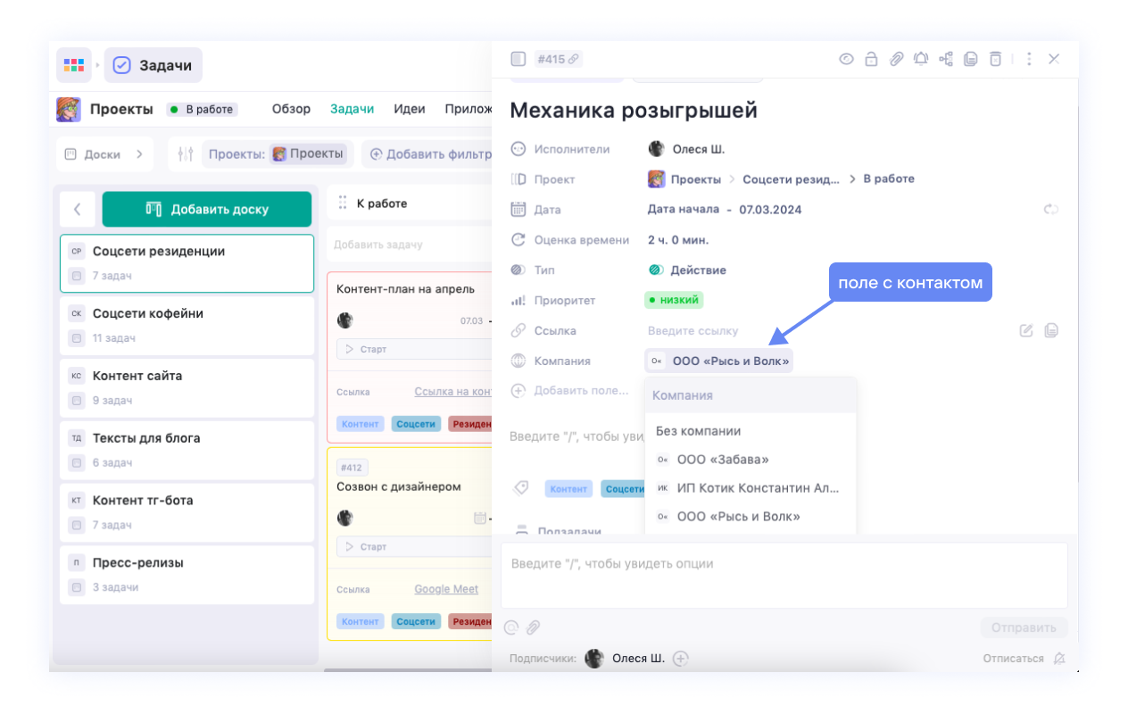1128x714 pixels.
Task: Collapse the boards list with back chevron
Action: pos(78,210)
